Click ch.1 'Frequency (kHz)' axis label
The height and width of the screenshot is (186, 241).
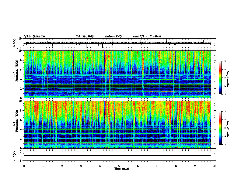click(17, 71)
